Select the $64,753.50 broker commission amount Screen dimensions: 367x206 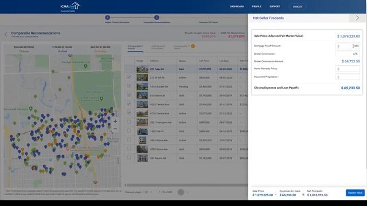pyautogui.click(x=350, y=61)
